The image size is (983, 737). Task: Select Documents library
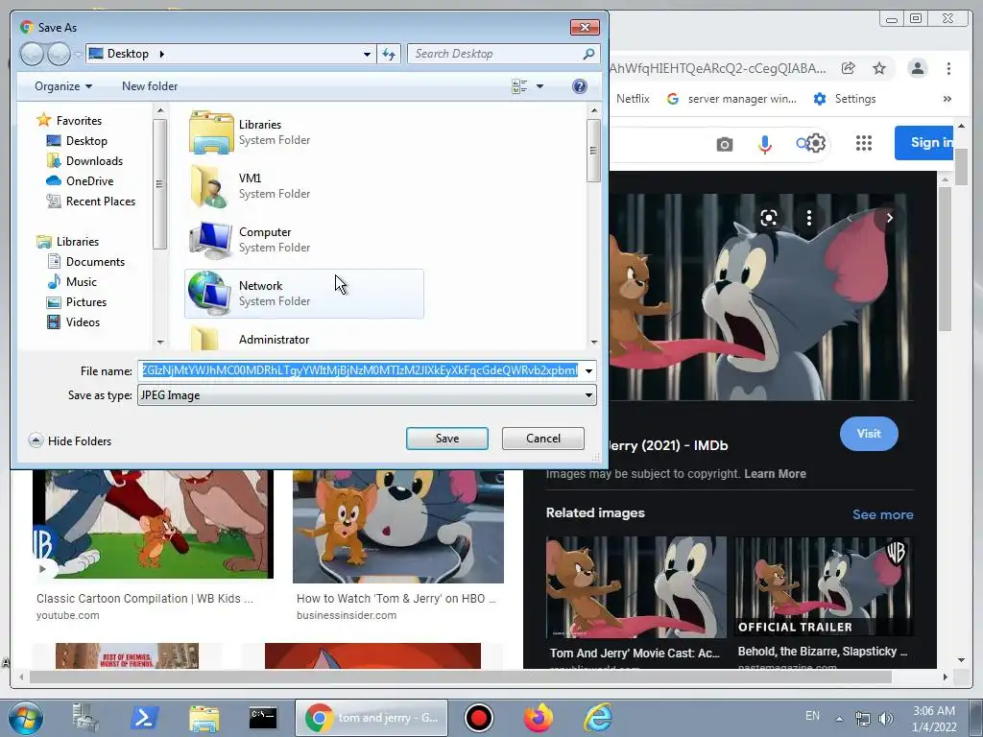pyautogui.click(x=85, y=261)
